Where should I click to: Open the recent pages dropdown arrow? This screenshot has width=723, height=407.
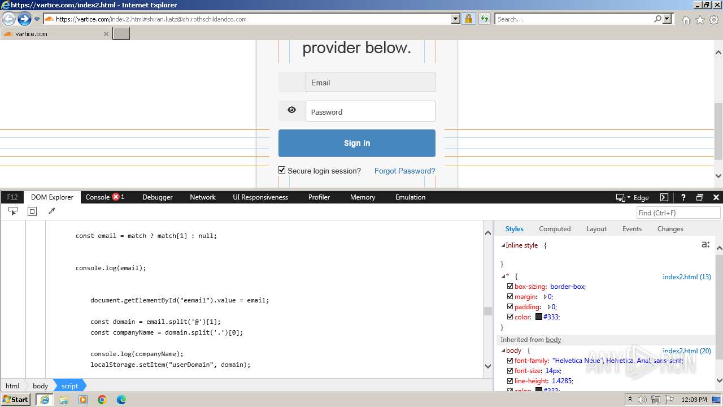(37, 19)
